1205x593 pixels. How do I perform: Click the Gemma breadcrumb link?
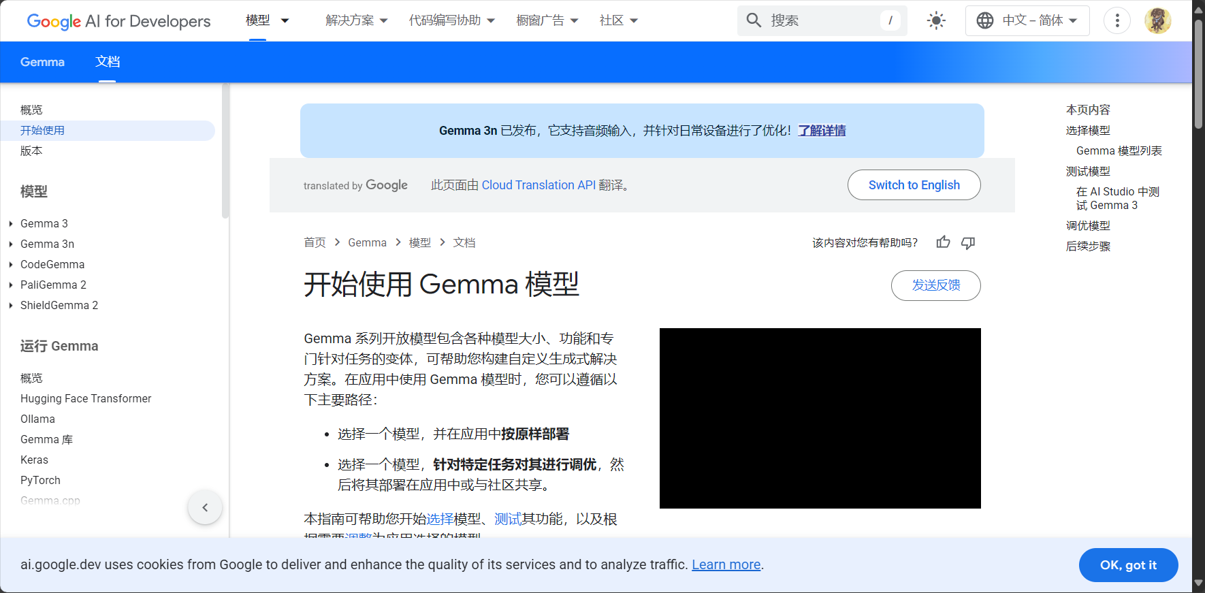point(367,242)
